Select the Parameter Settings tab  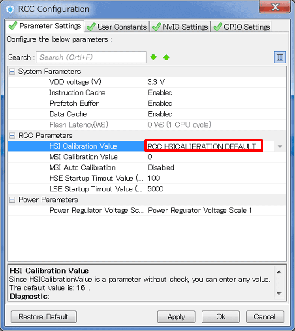tap(45, 26)
